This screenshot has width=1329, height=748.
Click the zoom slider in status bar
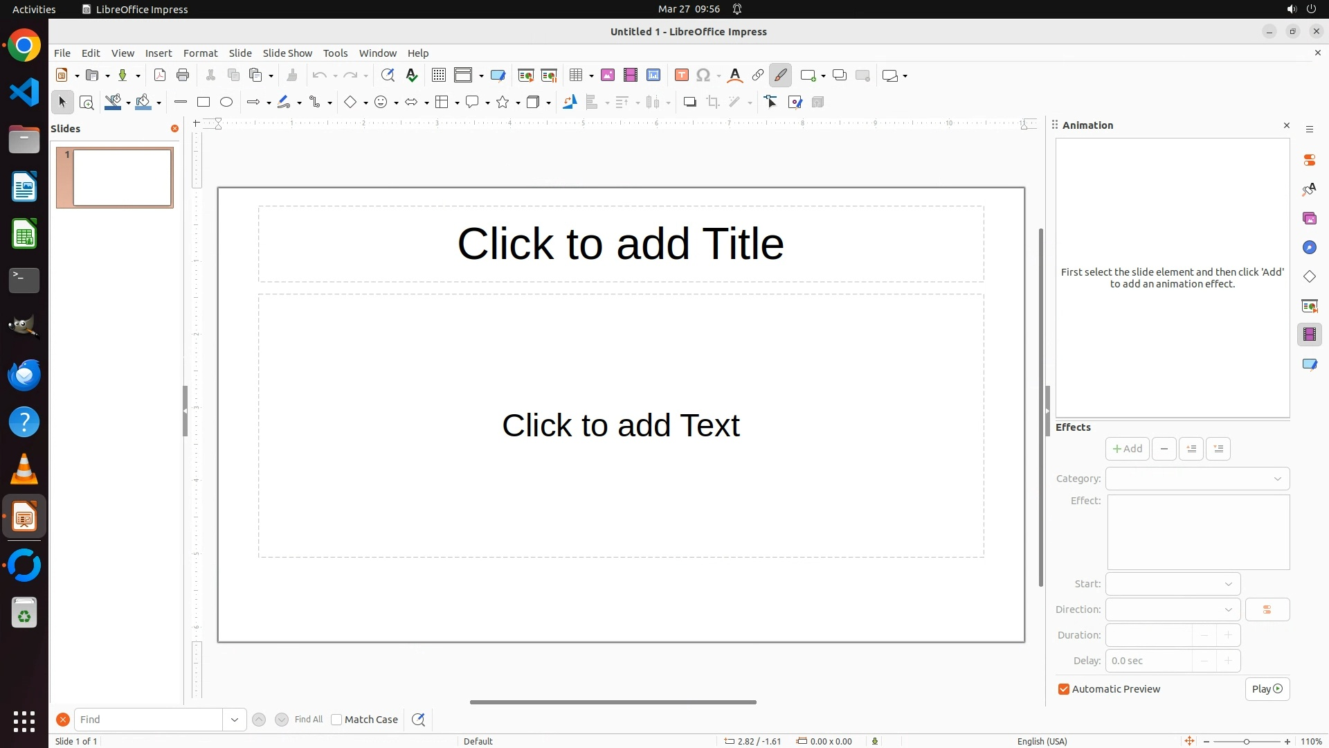pos(1246,741)
